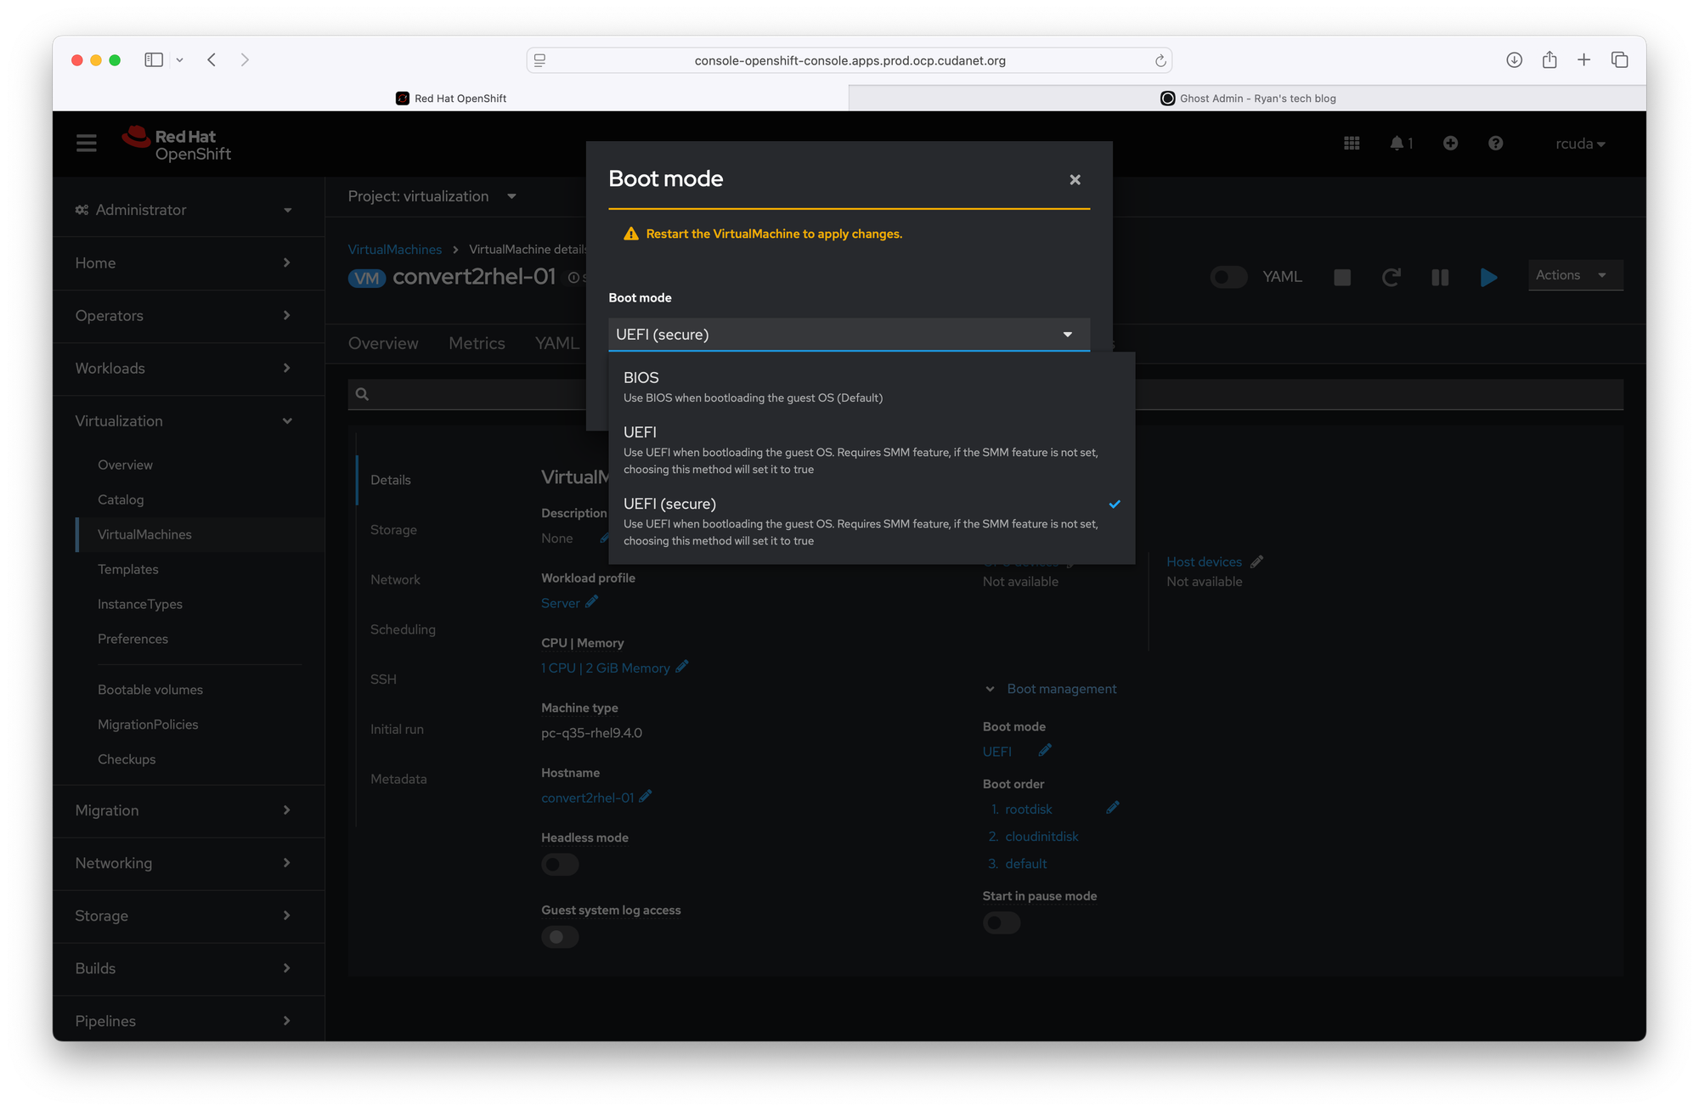Edit Host devices pencil icon
Image resolution: width=1699 pixels, height=1111 pixels.
1257,561
